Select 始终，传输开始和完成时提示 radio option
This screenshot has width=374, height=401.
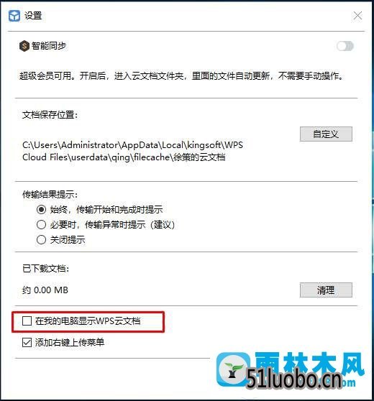[x=41, y=209]
